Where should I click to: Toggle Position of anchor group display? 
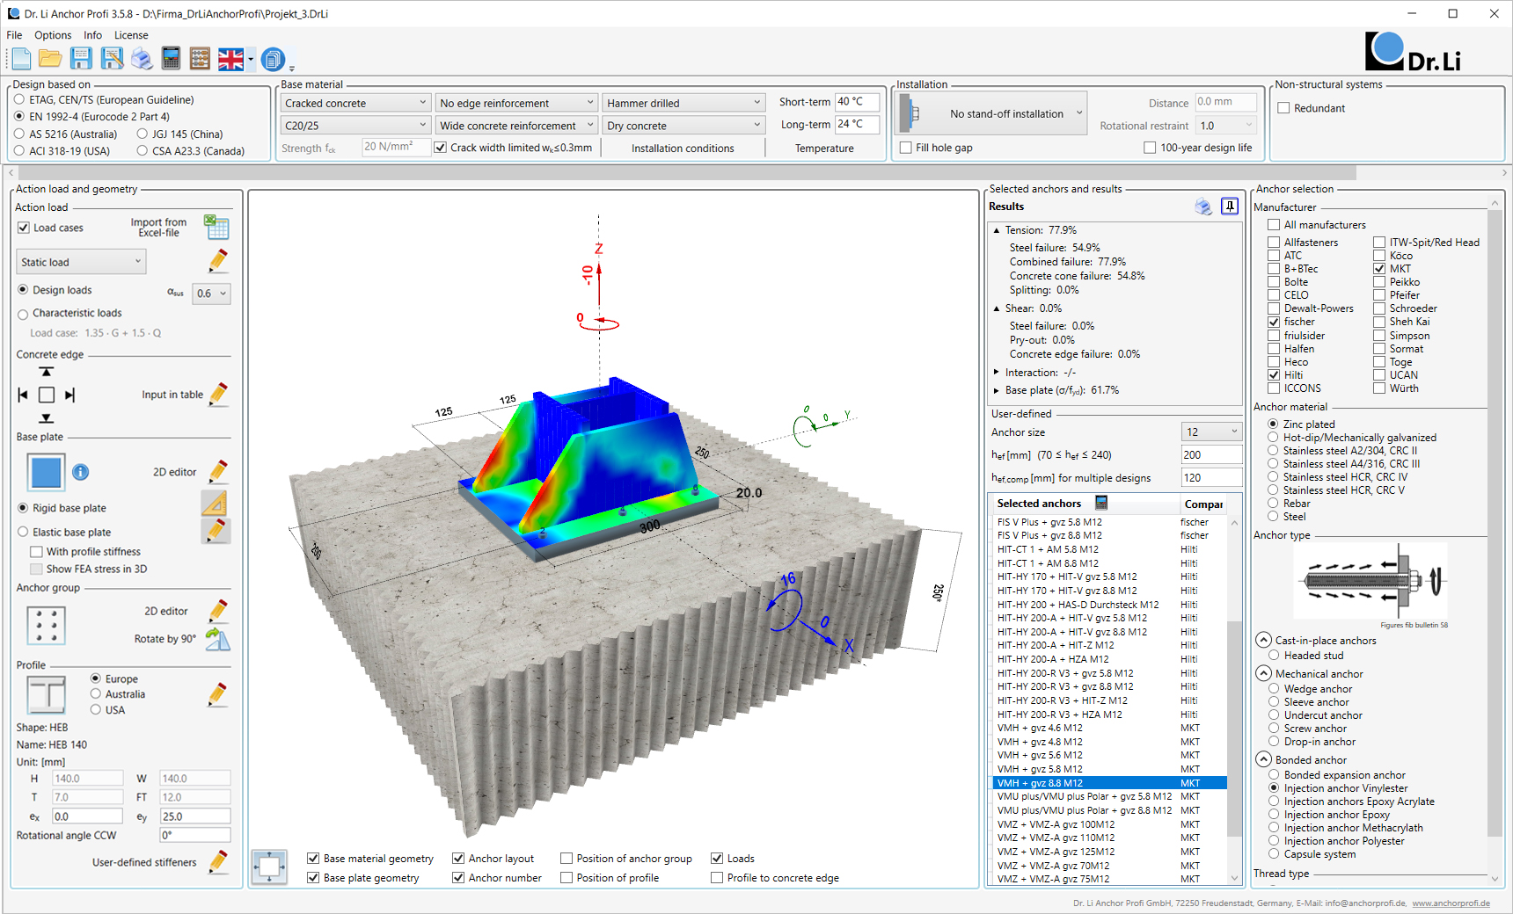point(566,859)
